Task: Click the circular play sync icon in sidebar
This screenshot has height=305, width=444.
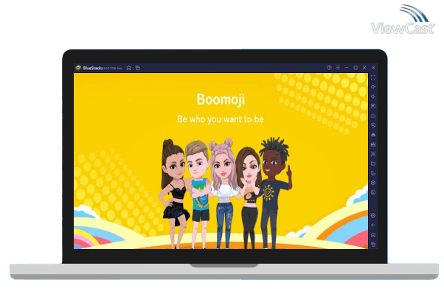Action: click(373, 125)
